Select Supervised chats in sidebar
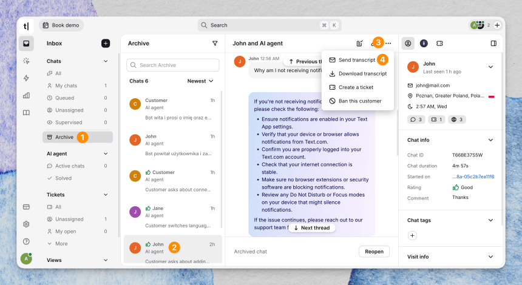 [x=78, y=122]
